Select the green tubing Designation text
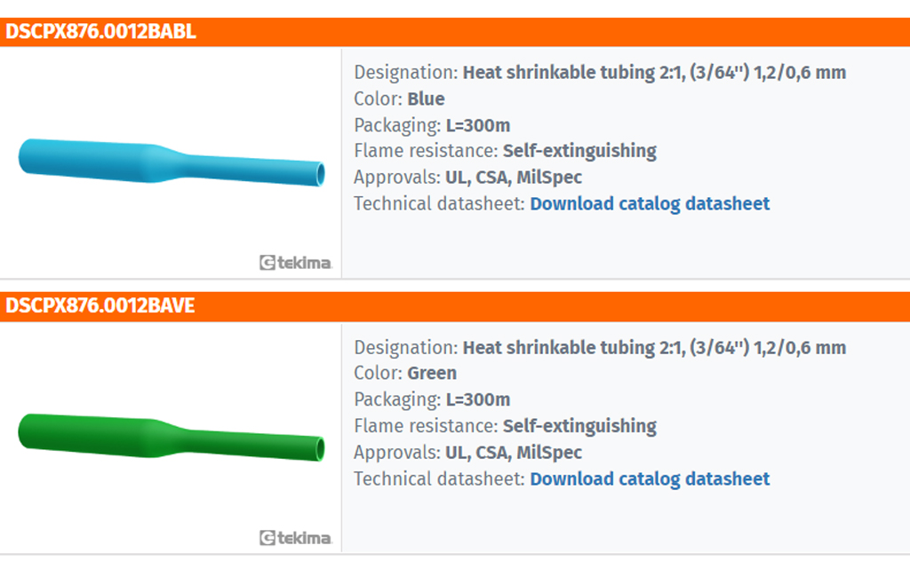This screenshot has height=561, width=910. pyautogui.click(x=654, y=348)
